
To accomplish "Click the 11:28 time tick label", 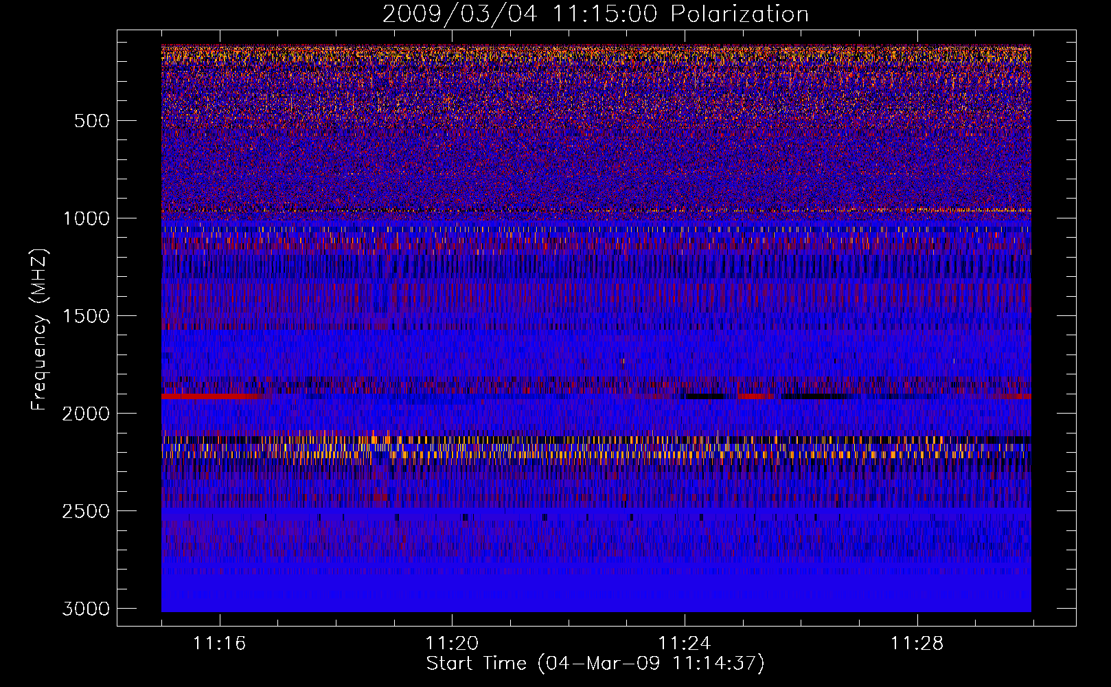I will pyautogui.click(x=917, y=644).
